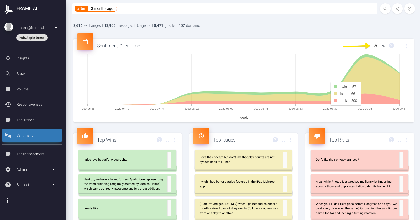The width and height of the screenshot is (420, 220).
Task: Click the share icon button
Action: 398,9
